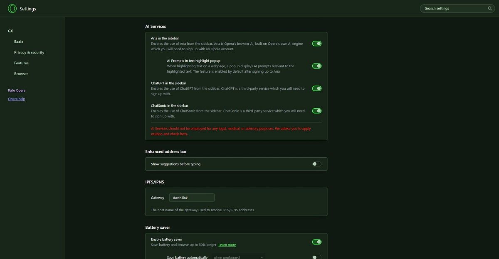Open the Basic settings section
This screenshot has width=499, height=259.
click(18, 41)
